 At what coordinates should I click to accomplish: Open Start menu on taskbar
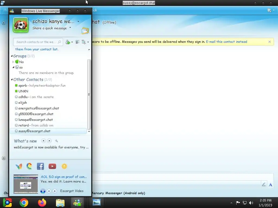7,203
